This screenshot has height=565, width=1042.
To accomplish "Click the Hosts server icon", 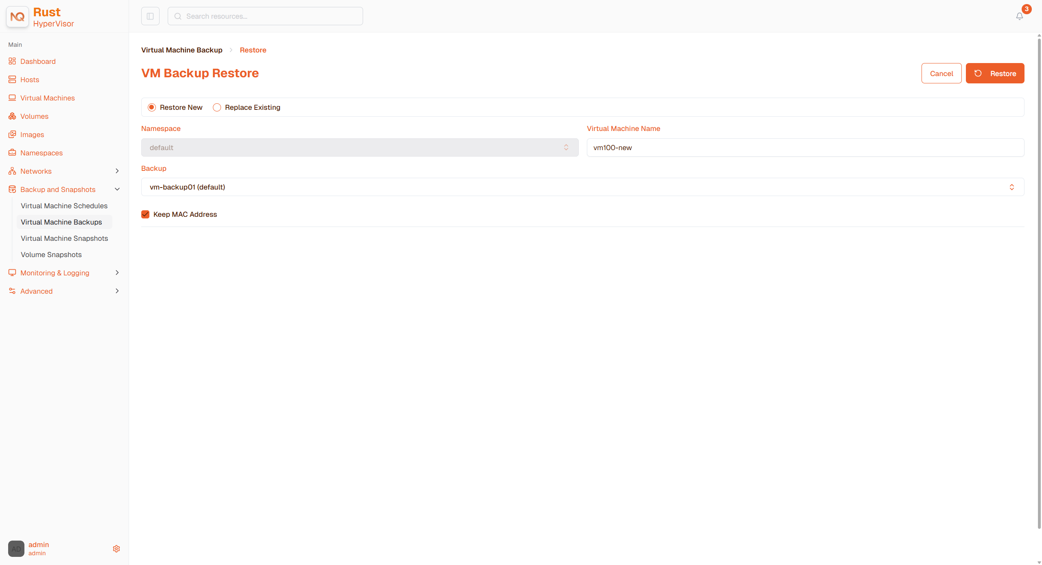I will tap(12, 80).
